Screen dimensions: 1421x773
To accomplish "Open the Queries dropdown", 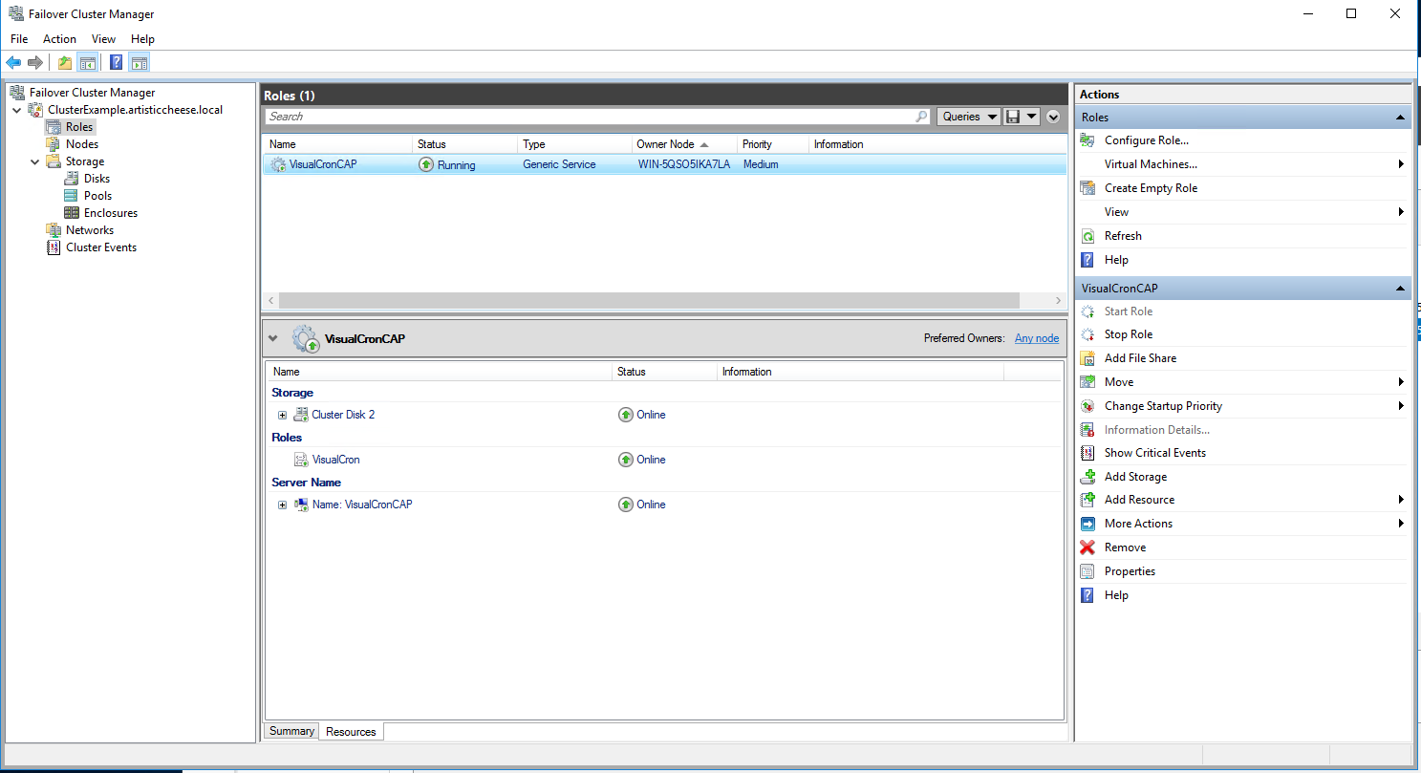I will [x=968, y=117].
